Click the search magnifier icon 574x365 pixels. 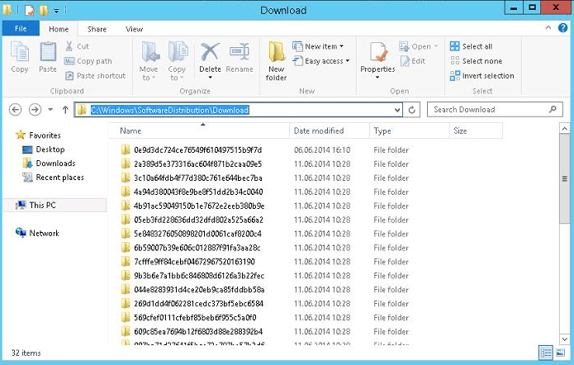point(553,109)
